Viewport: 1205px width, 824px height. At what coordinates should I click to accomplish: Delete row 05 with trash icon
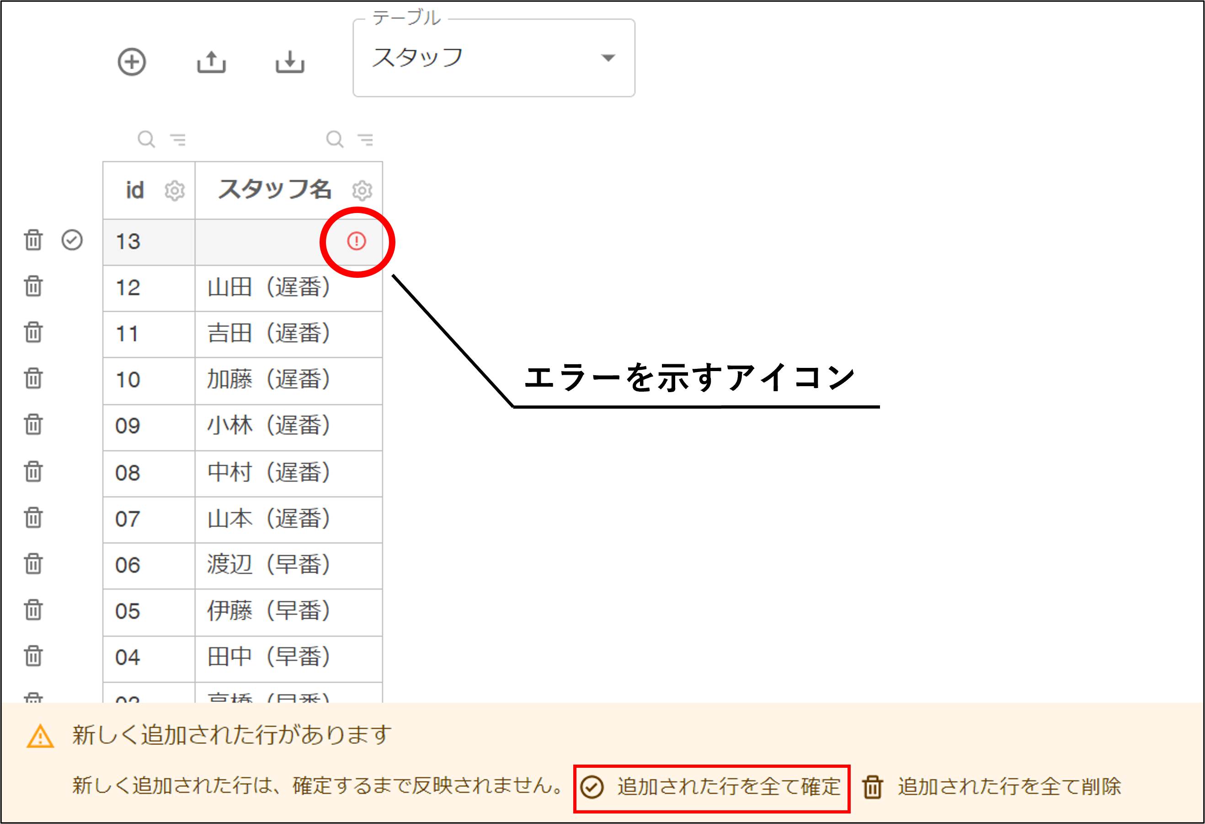(x=34, y=610)
